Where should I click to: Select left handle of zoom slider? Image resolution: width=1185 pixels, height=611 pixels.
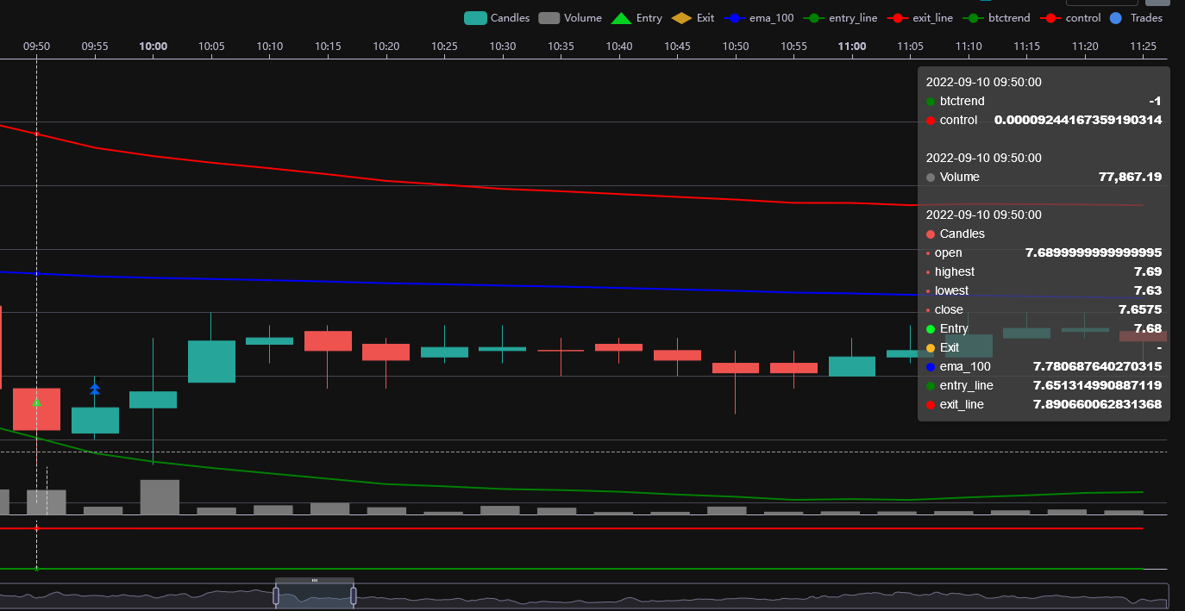pyautogui.click(x=276, y=595)
